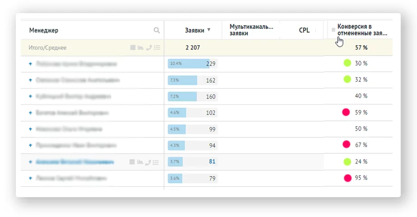The width and height of the screenshot is (417, 217).
Task: Open menu icon of Конверсия column
Action: pos(333,30)
